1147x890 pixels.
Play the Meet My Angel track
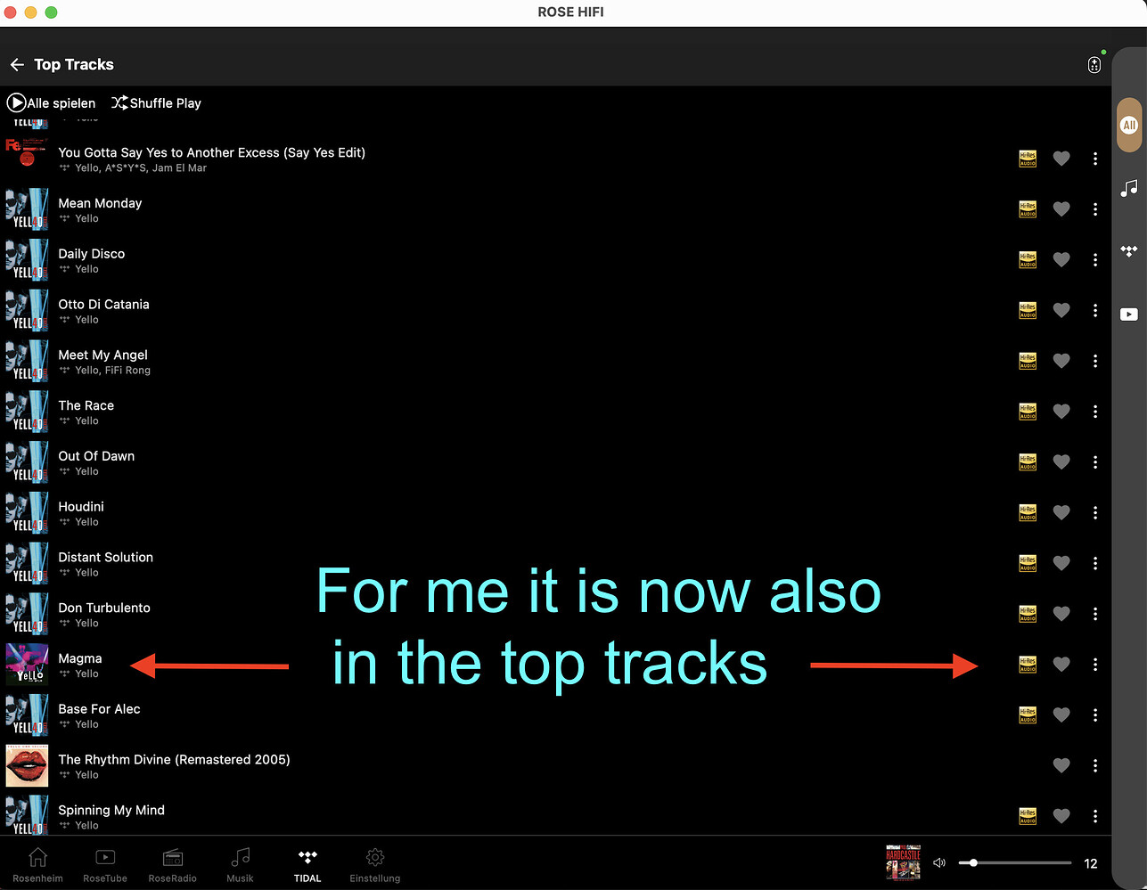[102, 355]
